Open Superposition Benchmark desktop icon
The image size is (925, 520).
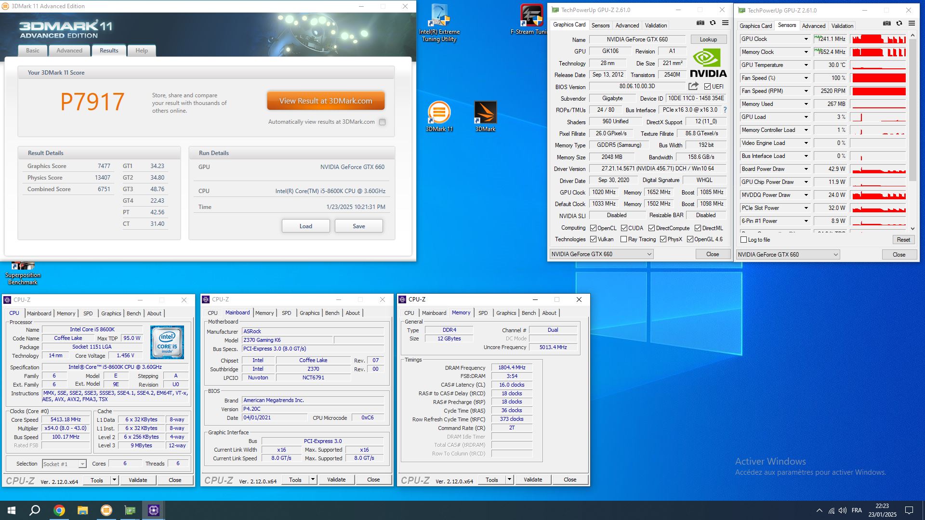23,273
